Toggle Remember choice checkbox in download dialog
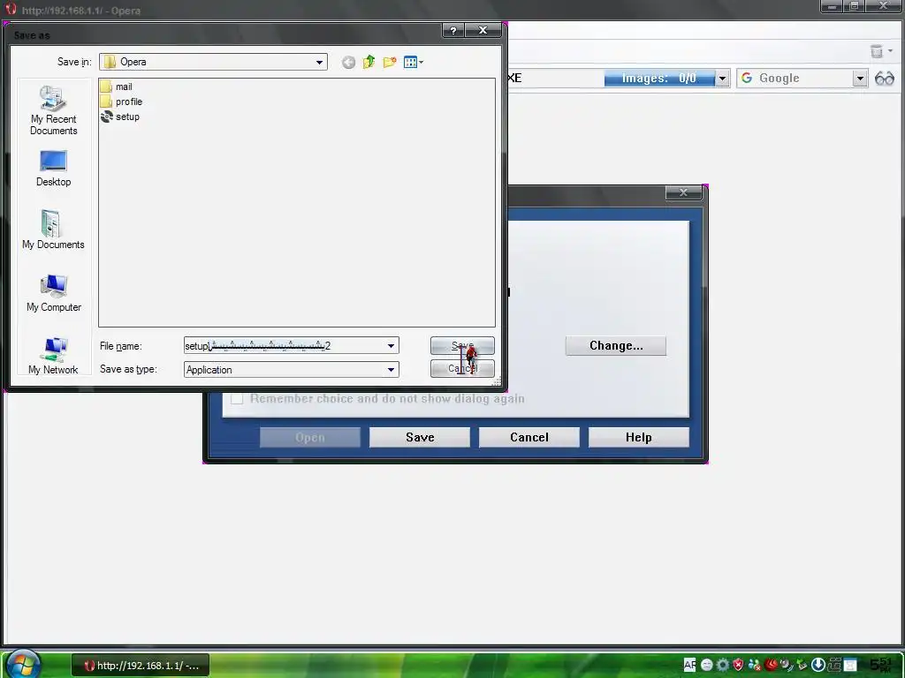The width and height of the screenshot is (905, 678). click(237, 399)
